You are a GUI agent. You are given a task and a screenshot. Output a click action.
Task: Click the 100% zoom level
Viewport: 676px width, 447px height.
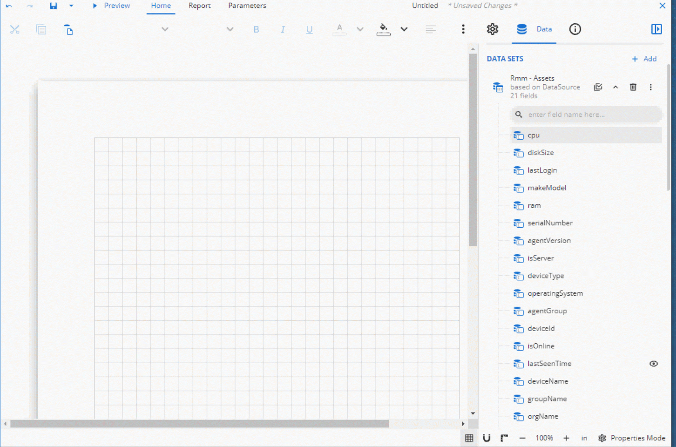pos(544,438)
